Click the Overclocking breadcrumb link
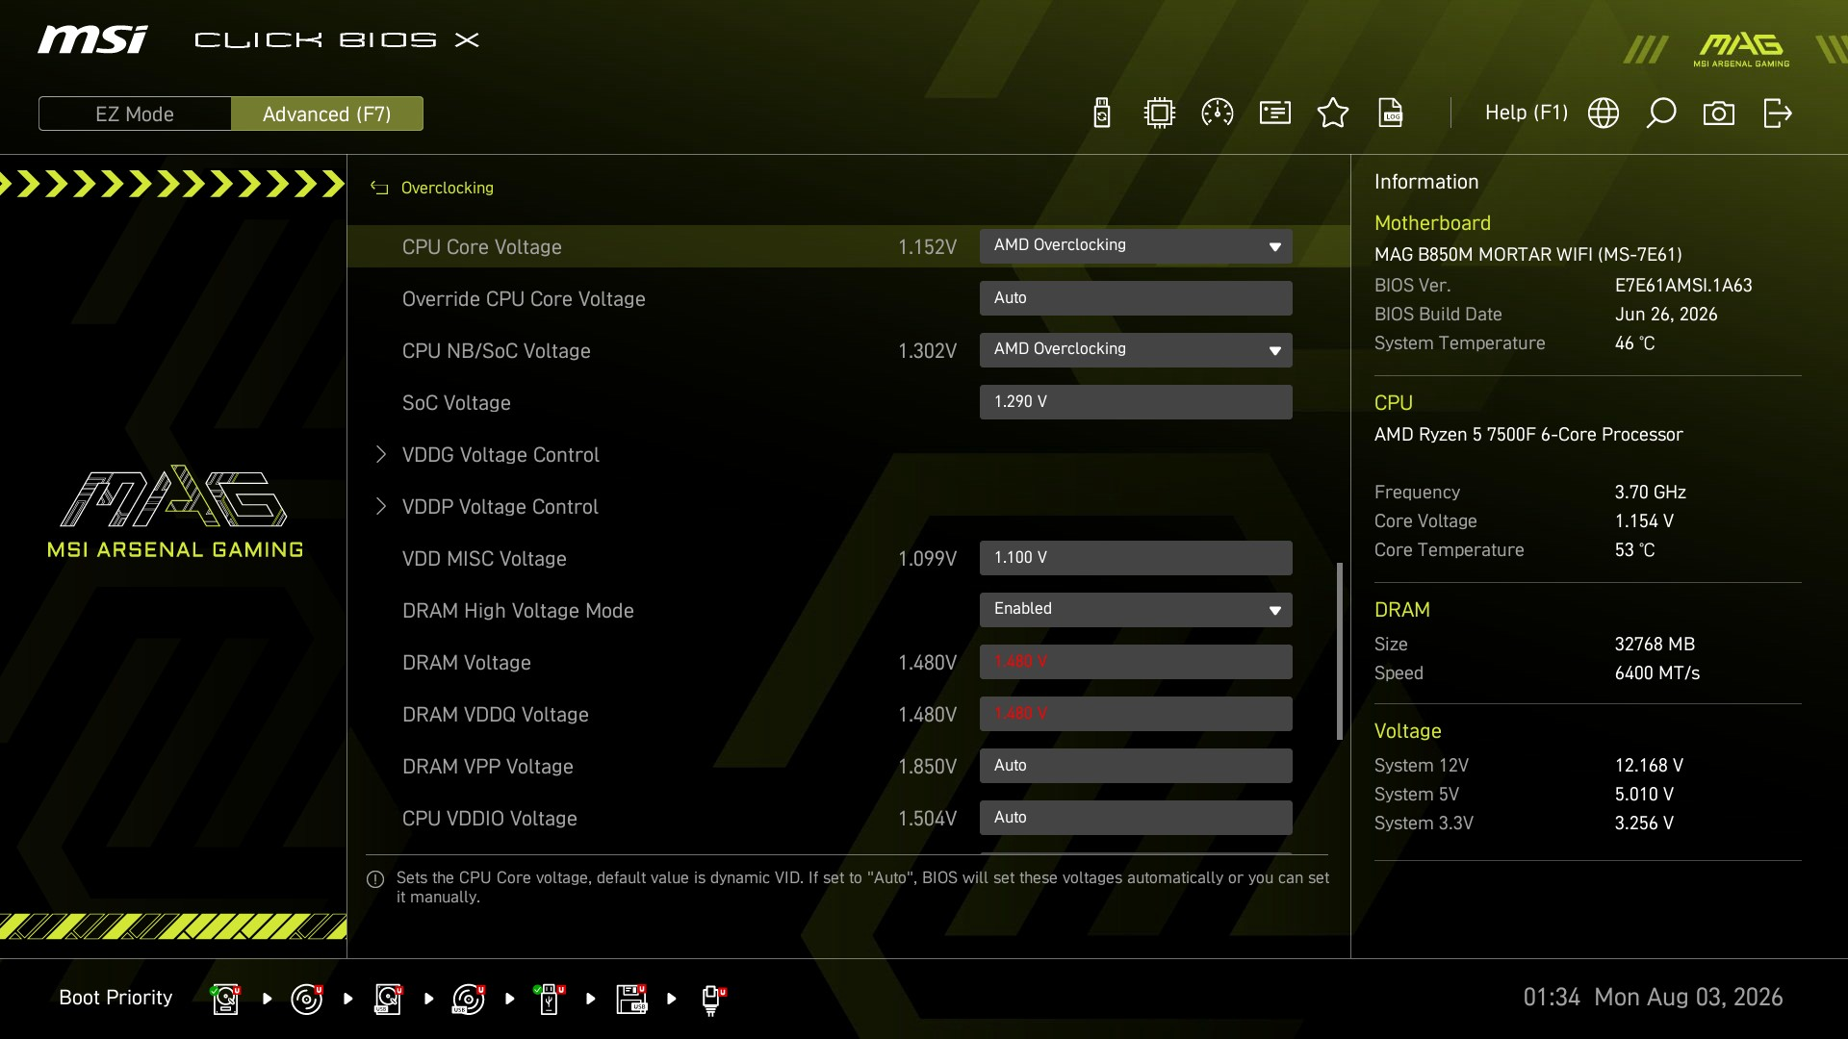 pos(448,189)
